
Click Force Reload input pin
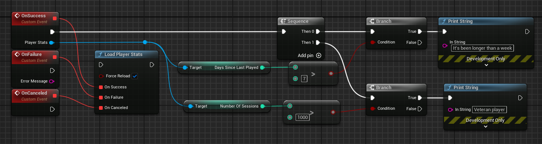coord(101,76)
